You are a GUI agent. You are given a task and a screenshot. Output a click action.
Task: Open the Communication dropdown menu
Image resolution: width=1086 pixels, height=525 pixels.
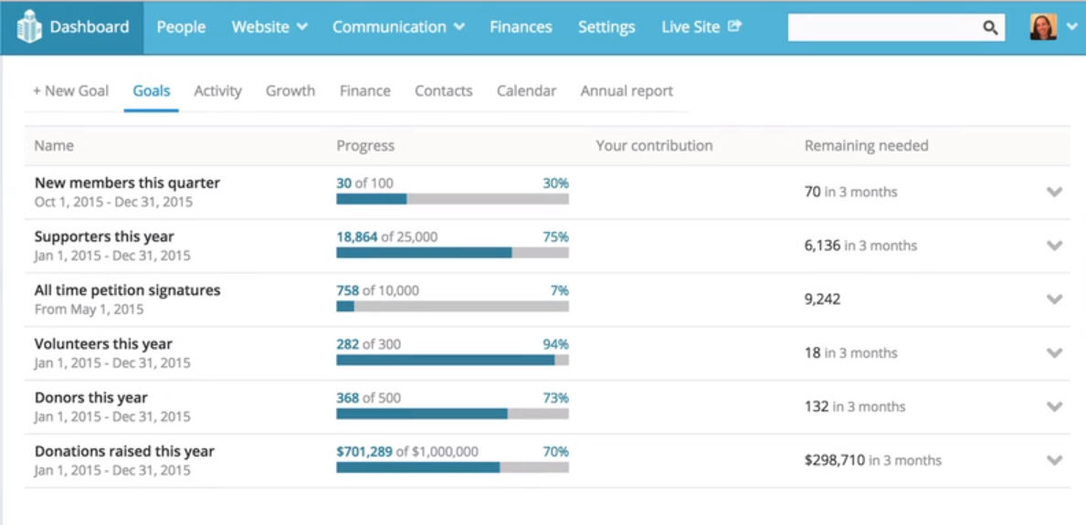[398, 27]
